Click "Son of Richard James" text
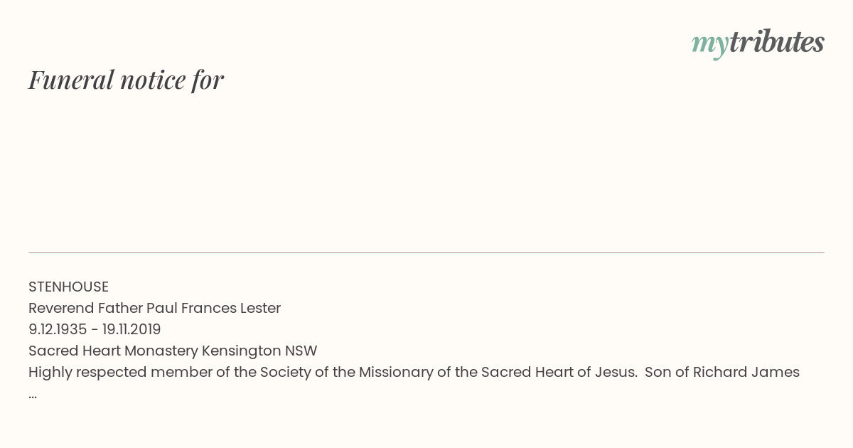Viewport: 853px width, 448px height. [722, 372]
